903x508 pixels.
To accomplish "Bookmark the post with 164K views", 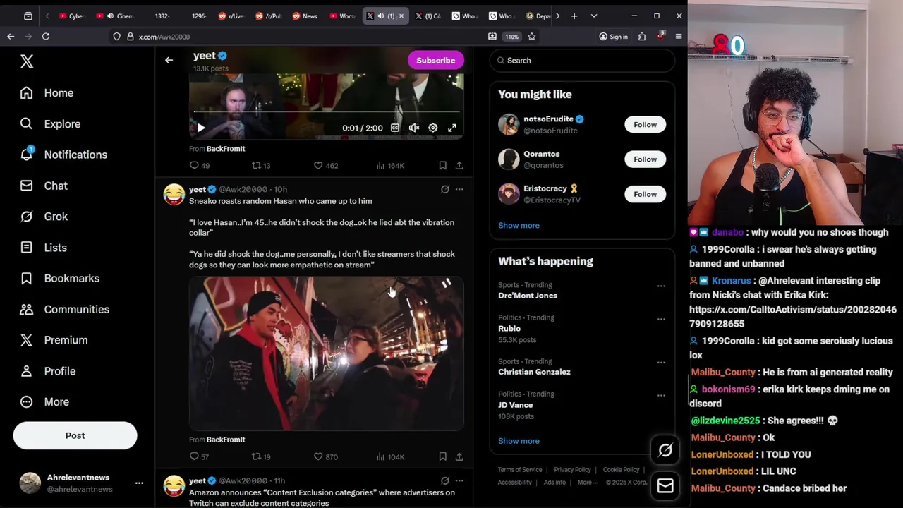I will click(442, 165).
